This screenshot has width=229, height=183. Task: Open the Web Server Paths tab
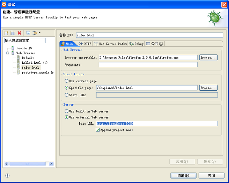(x=110, y=44)
